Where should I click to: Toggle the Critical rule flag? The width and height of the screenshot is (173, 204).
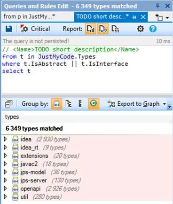point(35,29)
